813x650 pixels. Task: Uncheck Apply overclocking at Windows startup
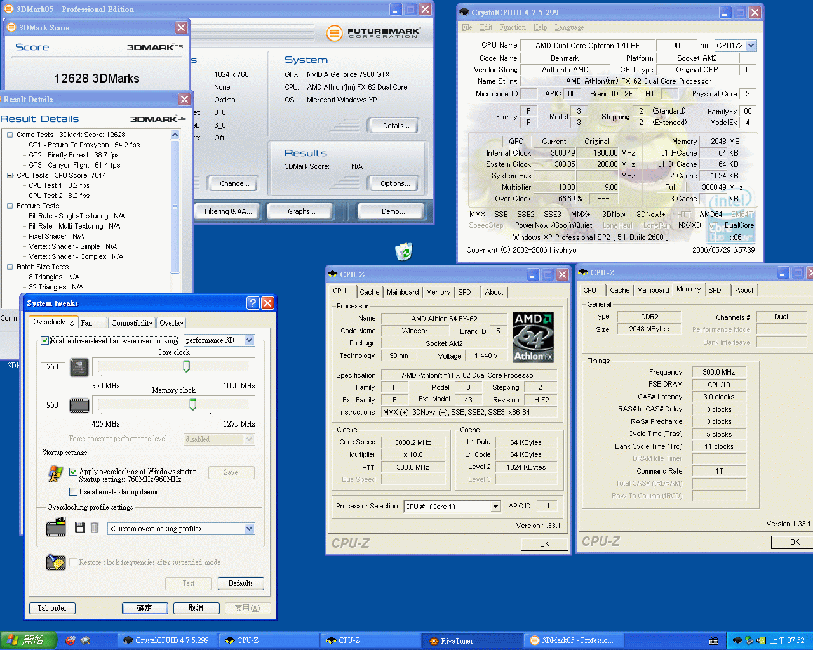(74, 472)
